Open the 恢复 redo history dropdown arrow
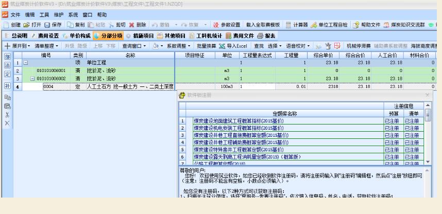The width and height of the screenshot is (442, 214). pos(205,25)
